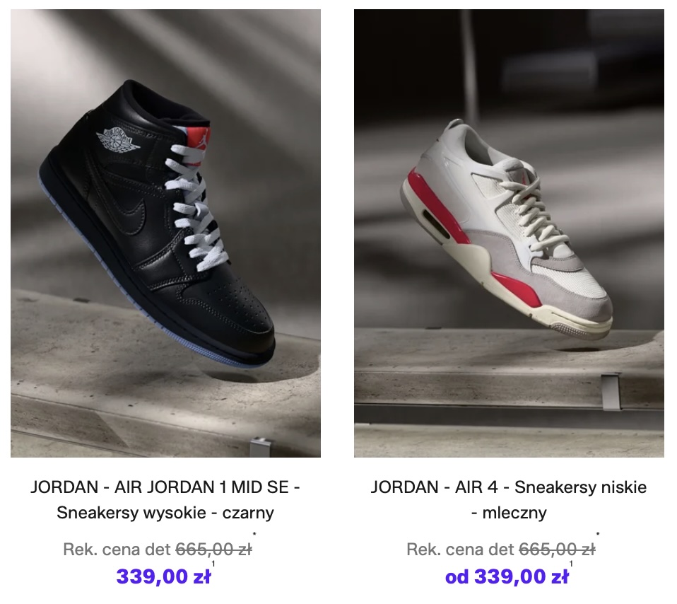Click the crossed-out 665,00 zł under black sneaker
The width and height of the screenshot is (677, 604).
[213, 550]
